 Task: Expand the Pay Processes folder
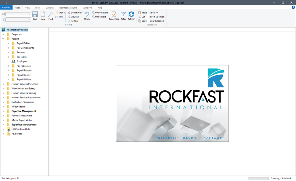tap(8, 66)
